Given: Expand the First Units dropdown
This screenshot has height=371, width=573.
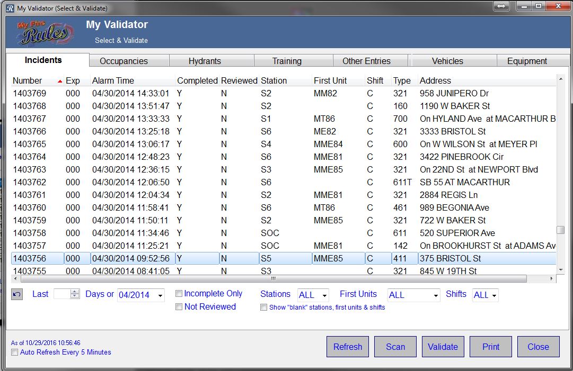Looking at the screenshot, I should [436, 295].
